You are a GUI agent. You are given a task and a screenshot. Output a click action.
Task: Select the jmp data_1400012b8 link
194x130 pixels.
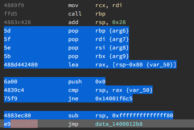point(119,124)
